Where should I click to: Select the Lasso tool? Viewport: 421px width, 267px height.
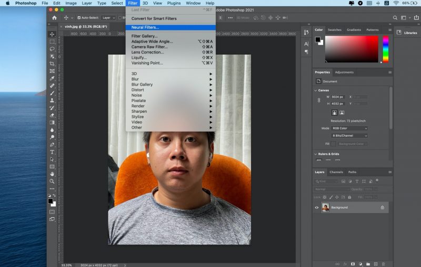click(x=52, y=49)
